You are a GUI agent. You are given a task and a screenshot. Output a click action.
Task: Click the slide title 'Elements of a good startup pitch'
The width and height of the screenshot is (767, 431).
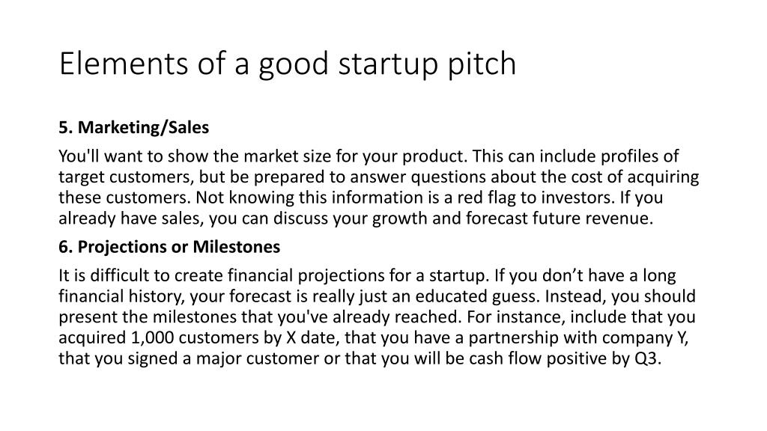click(x=287, y=64)
